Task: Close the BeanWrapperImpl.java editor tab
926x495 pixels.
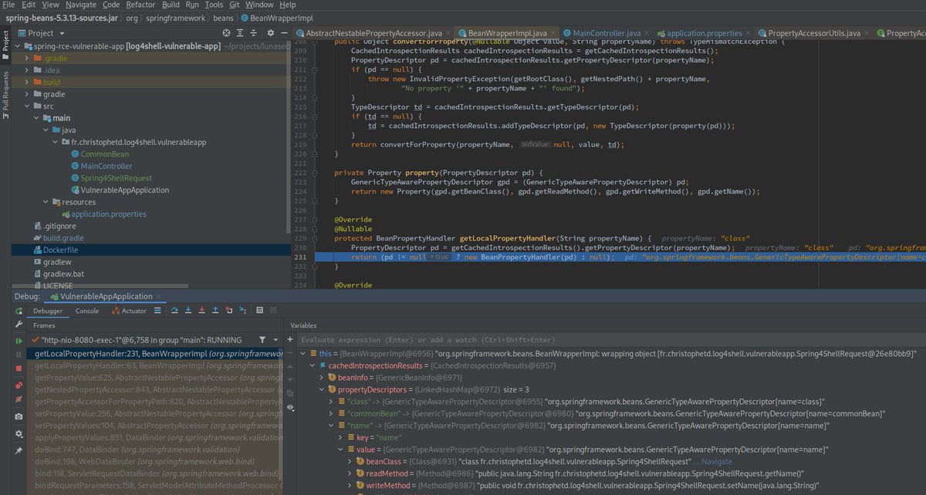Action: coord(554,33)
